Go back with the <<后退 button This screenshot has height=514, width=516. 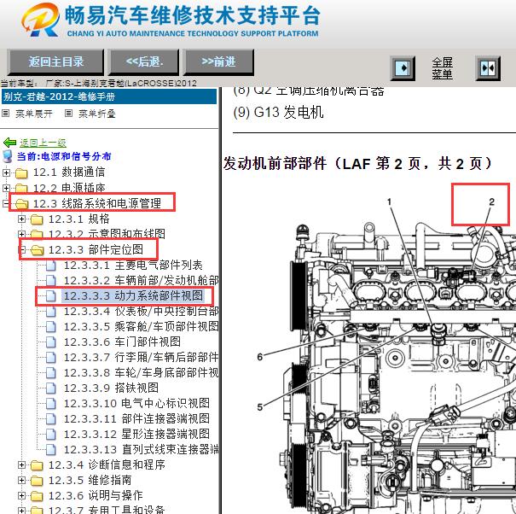pos(144,61)
